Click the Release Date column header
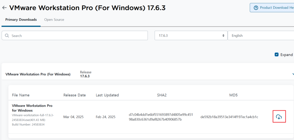The image size is (294, 140). (74, 95)
